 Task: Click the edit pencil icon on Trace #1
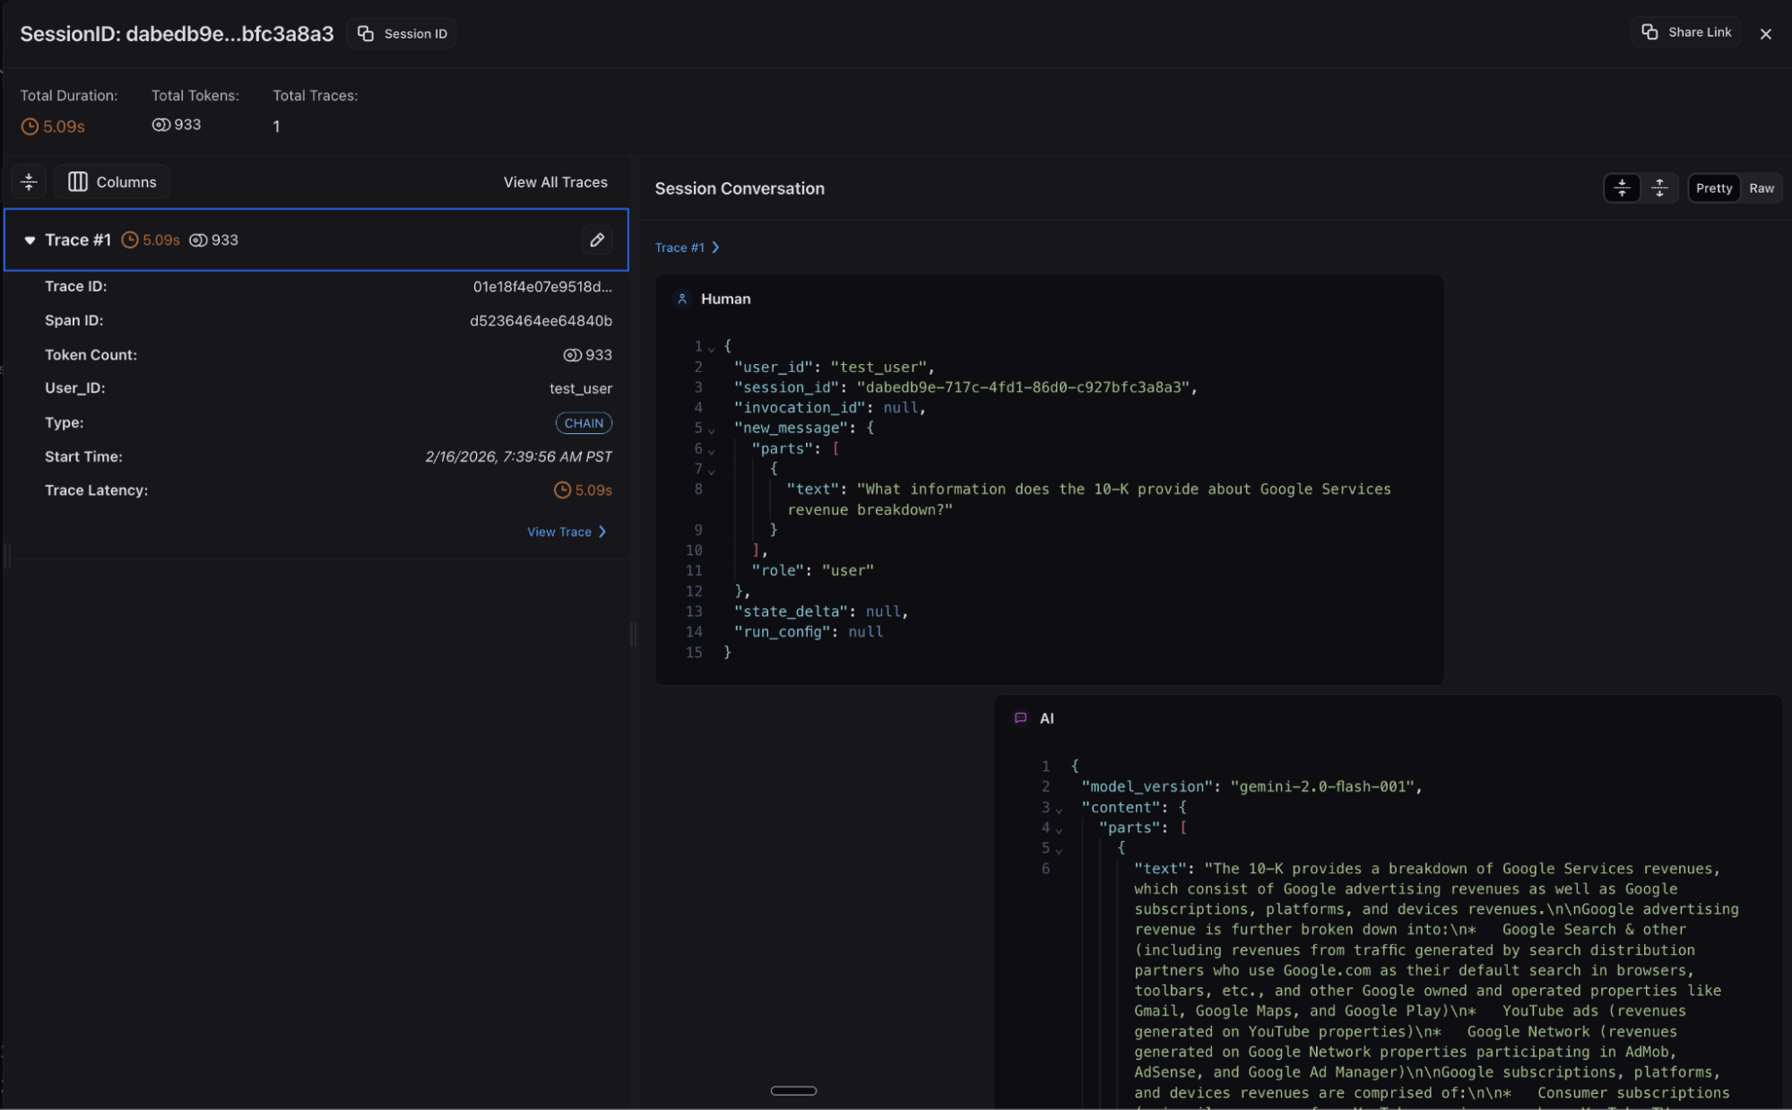tap(597, 239)
